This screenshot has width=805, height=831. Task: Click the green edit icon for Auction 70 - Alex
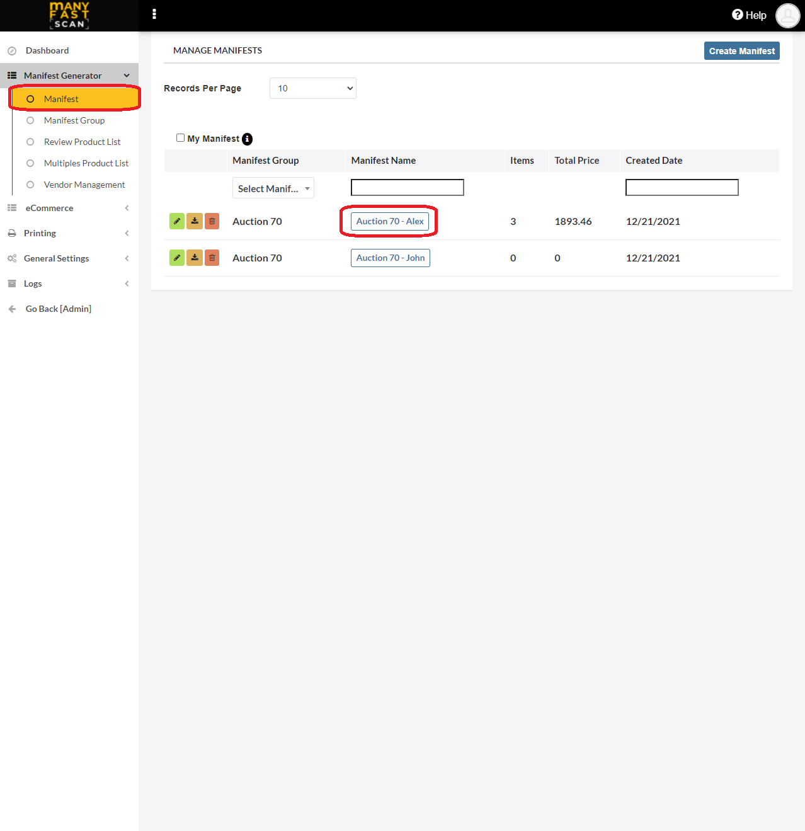point(177,221)
